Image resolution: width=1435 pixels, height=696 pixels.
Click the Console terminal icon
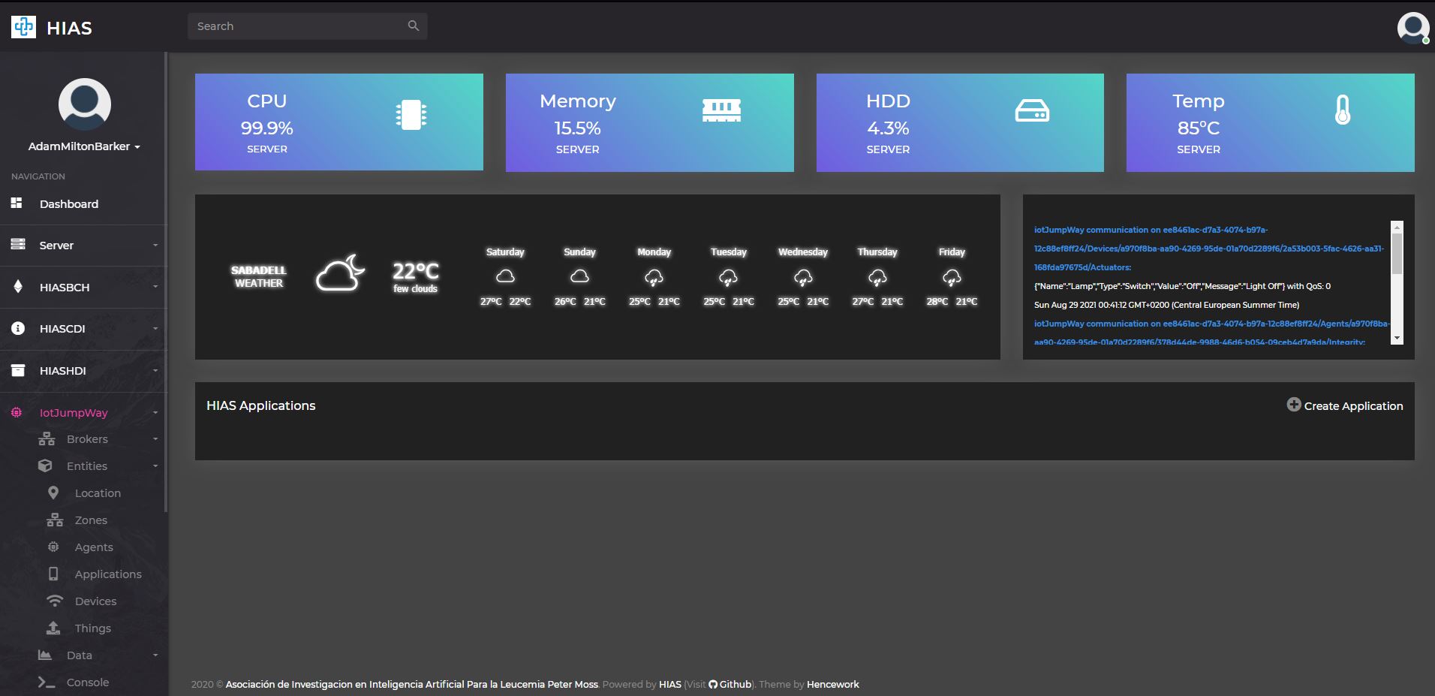(47, 682)
